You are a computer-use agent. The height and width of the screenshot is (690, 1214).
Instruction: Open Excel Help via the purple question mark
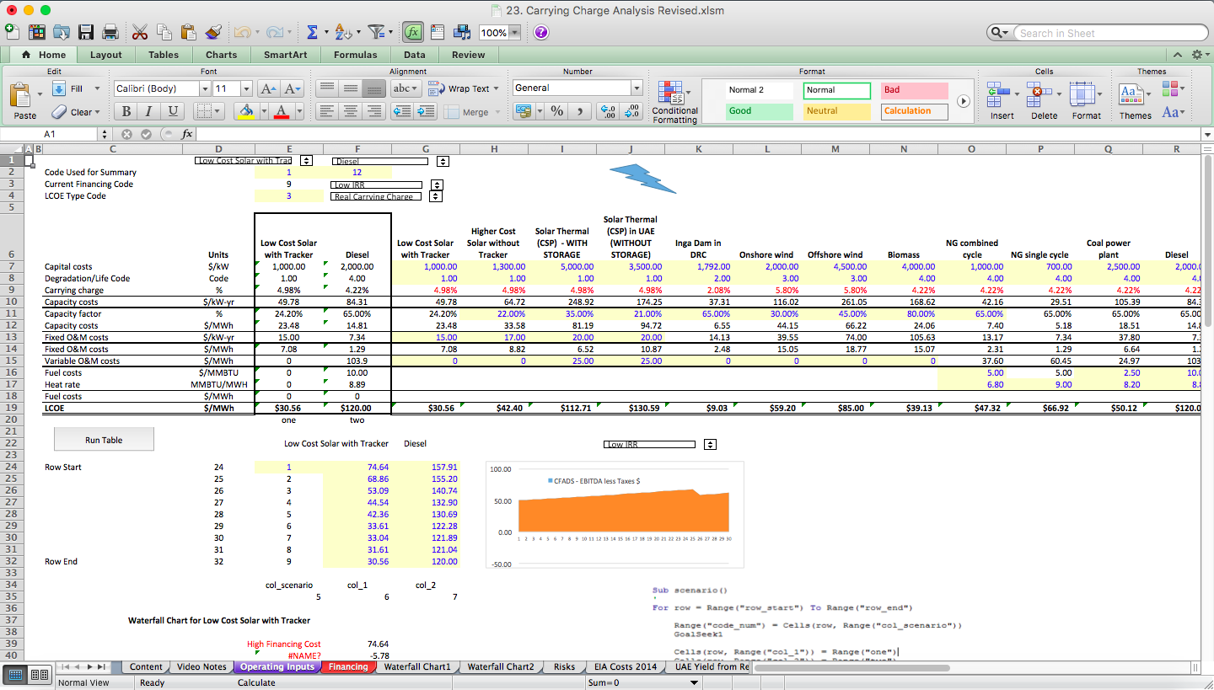(541, 32)
